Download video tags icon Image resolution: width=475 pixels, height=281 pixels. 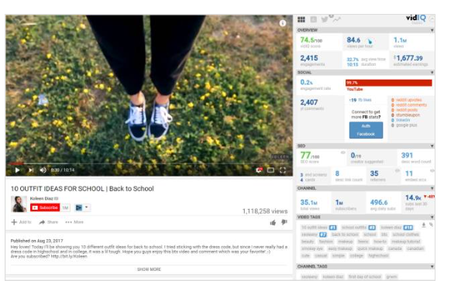coord(424,224)
